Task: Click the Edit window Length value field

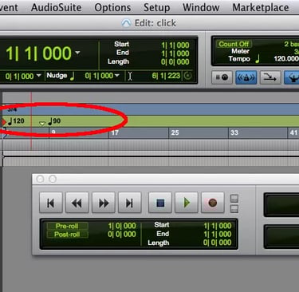Action: pos(175,61)
